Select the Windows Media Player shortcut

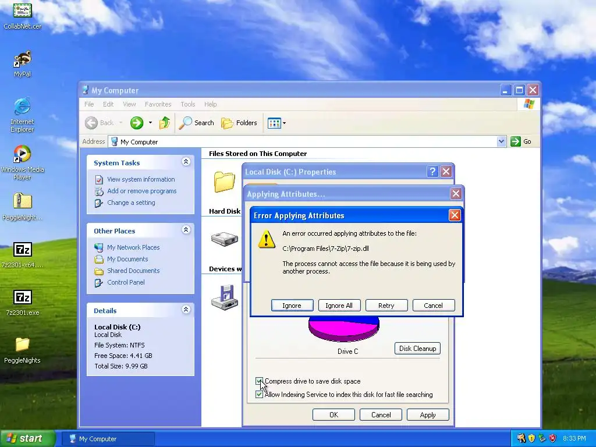23,154
